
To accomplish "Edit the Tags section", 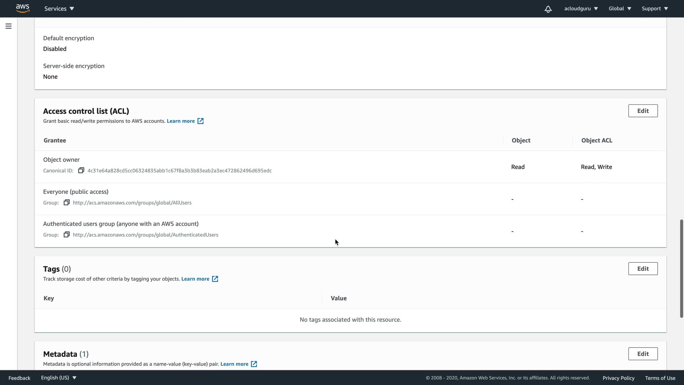I will click(643, 269).
